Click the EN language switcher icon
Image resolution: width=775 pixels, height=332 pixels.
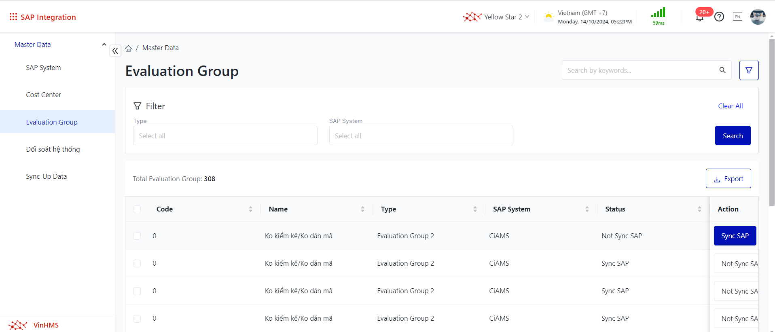tap(737, 17)
